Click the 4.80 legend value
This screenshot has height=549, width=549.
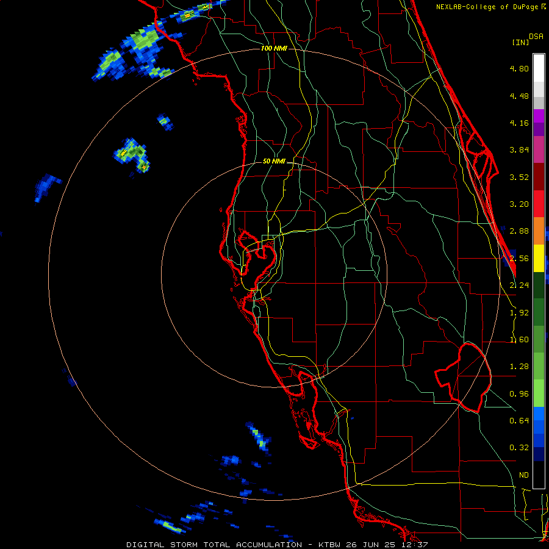tap(519, 68)
